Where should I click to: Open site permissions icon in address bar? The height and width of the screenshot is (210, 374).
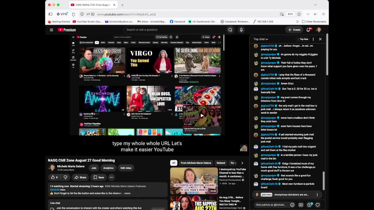coord(88,14)
